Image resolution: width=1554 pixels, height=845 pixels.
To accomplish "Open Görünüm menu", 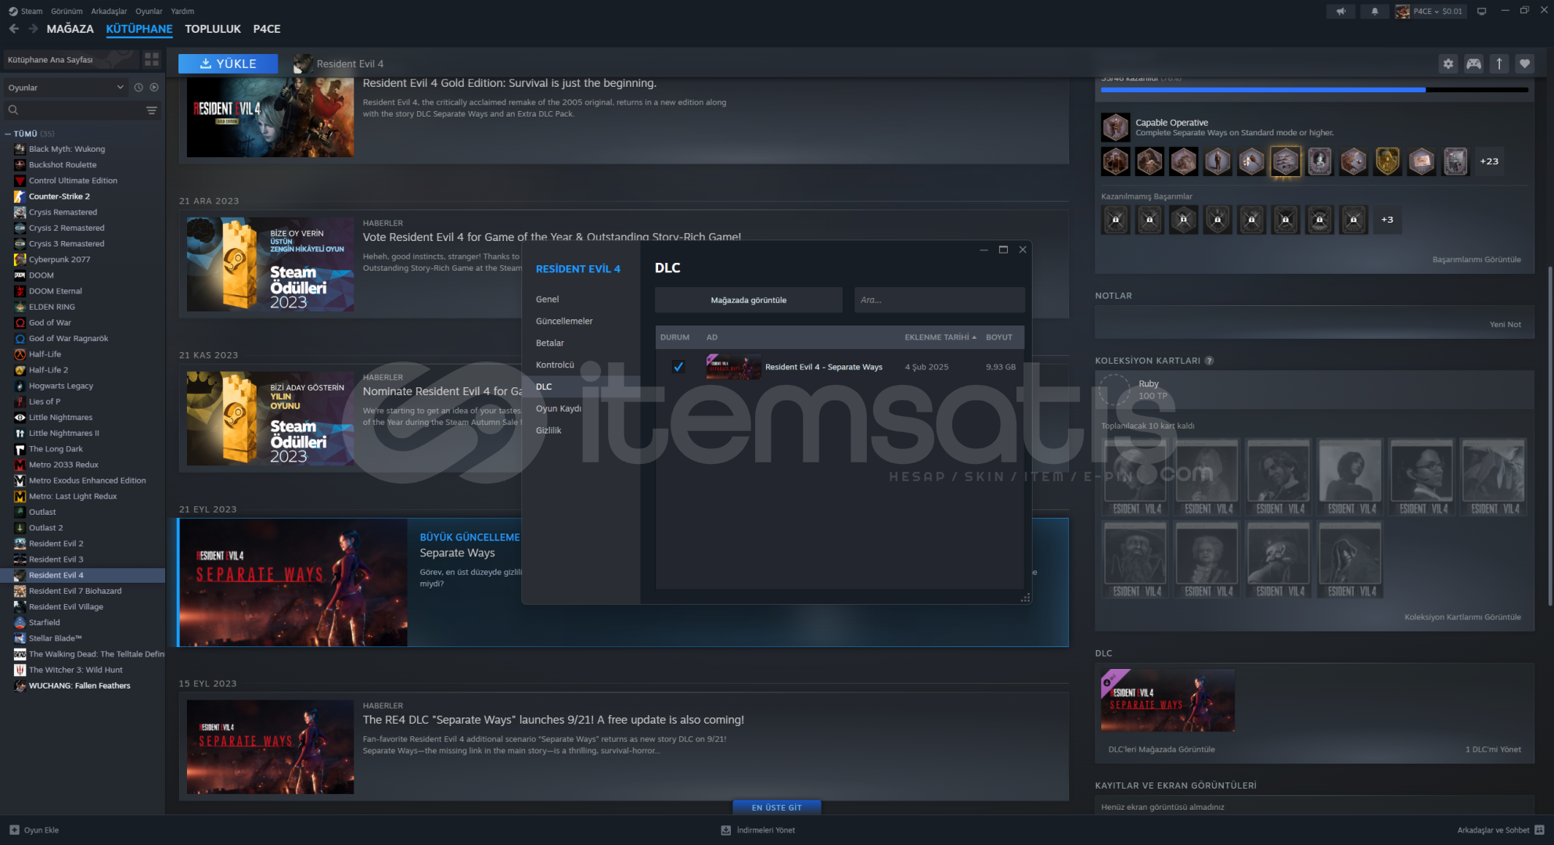I will coord(67,11).
